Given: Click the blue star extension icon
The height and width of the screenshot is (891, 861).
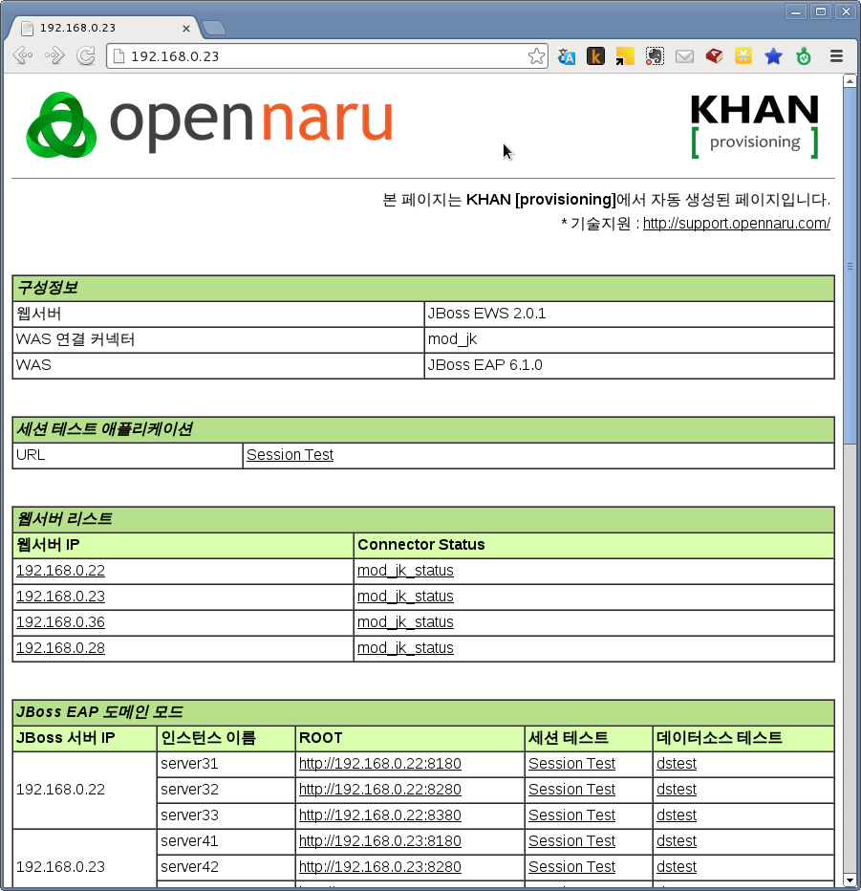Looking at the screenshot, I should (x=773, y=56).
